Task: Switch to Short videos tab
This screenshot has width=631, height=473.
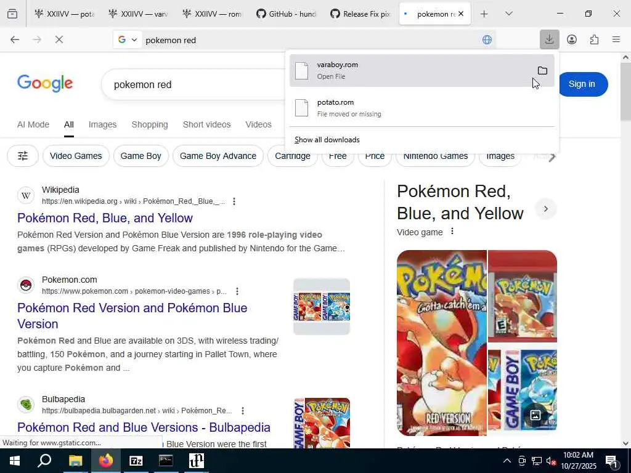Action: tap(206, 124)
